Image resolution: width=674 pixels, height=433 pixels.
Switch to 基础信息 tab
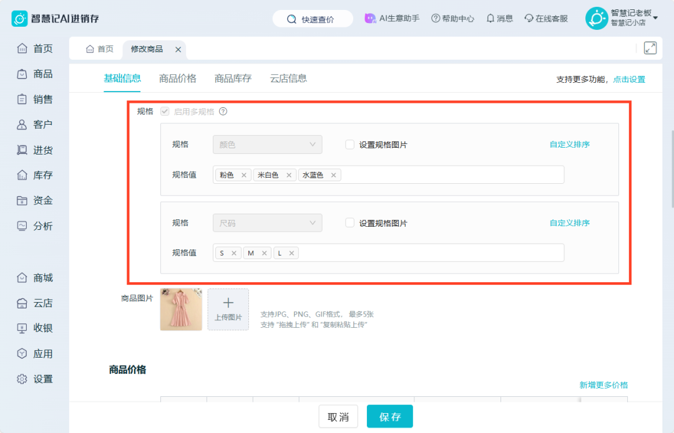122,79
